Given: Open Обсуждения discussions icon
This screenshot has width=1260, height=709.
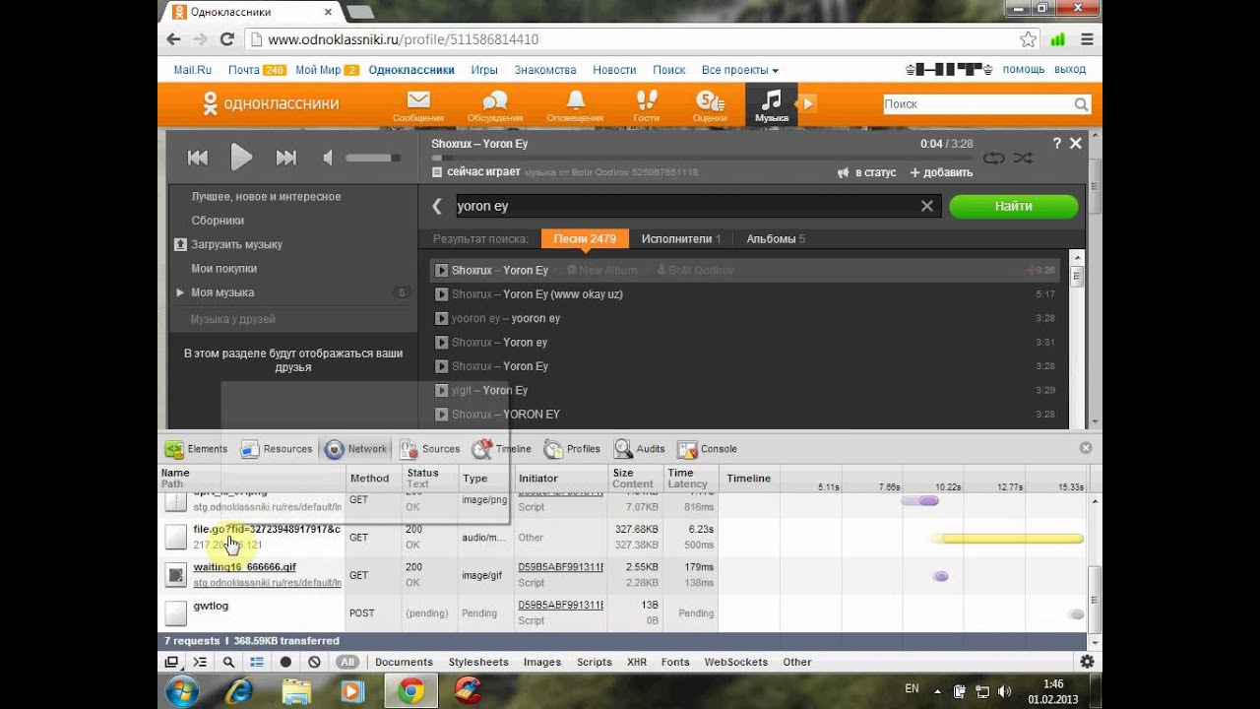Looking at the screenshot, I should [x=495, y=105].
